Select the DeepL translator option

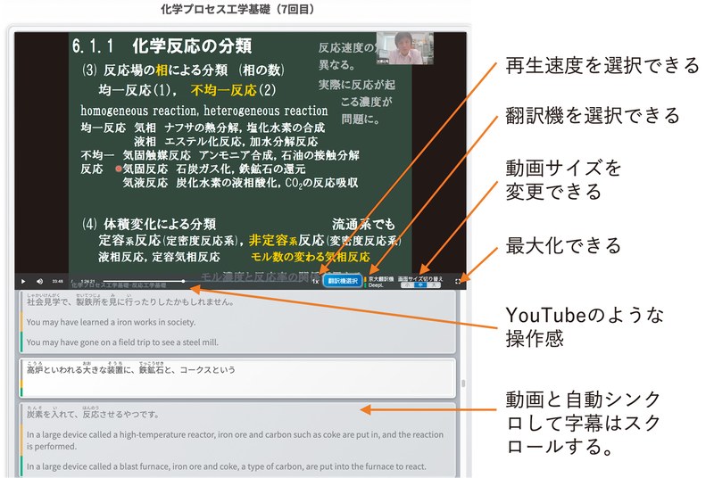pos(376,285)
